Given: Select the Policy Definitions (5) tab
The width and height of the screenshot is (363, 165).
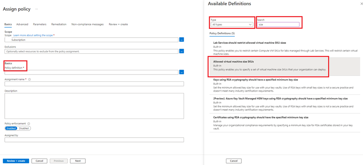Looking at the screenshot, I should [222, 34].
